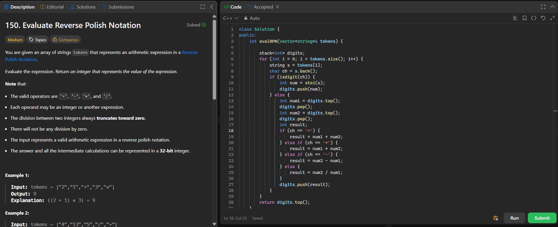Open the debugger bug icon near Run
The image size is (558, 227).
coord(496,218)
